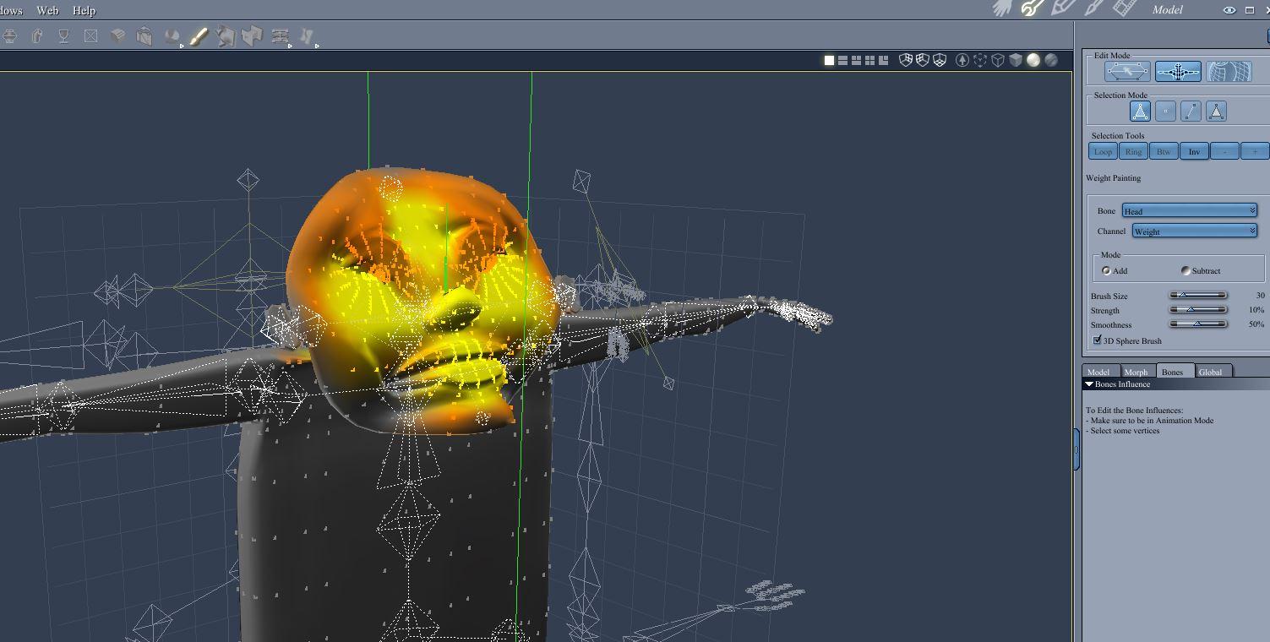Click the solid gray cube display mode
The image size is (1270, 642).
click(x=1016, y=60)
